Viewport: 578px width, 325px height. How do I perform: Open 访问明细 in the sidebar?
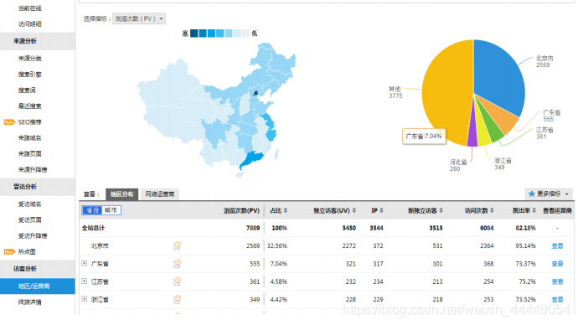click(30, 24)
